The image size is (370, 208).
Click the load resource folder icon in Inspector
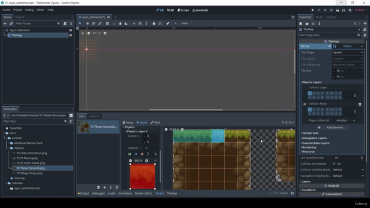pyautogui.click(x=307, y=24)
